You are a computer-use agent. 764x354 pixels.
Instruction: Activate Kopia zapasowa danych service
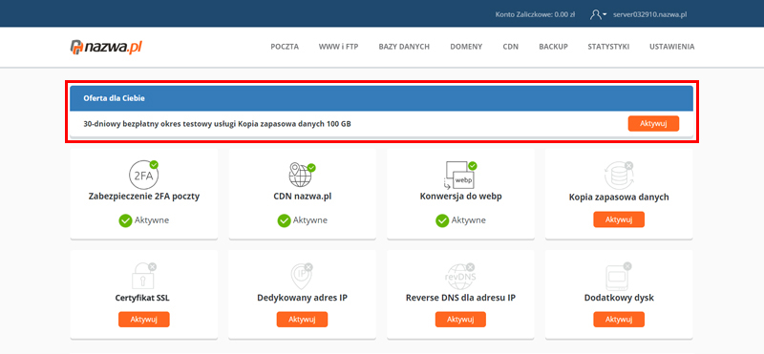(x=618, y=219)
